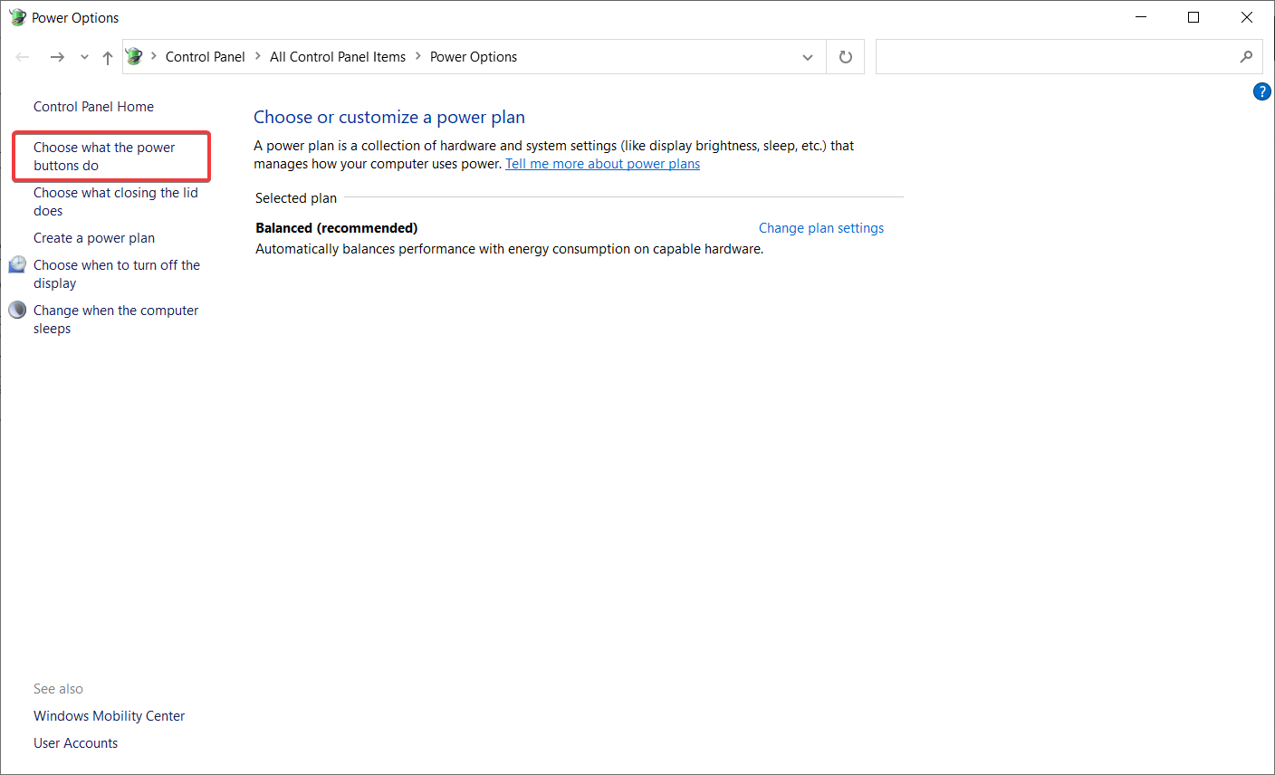This screenshot has height=775, width=1275.
Task: Open the recent locations dropdown arrow
Action: (x=84, y=57)
